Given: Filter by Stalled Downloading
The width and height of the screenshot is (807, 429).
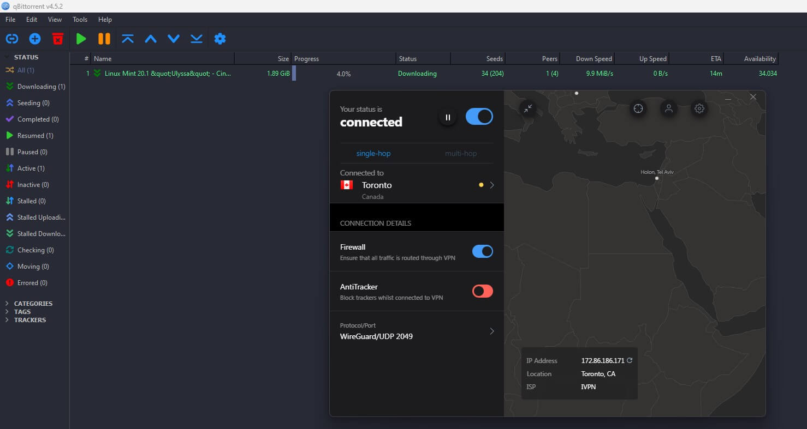Looking at the screenshot, I should (35, 234).
